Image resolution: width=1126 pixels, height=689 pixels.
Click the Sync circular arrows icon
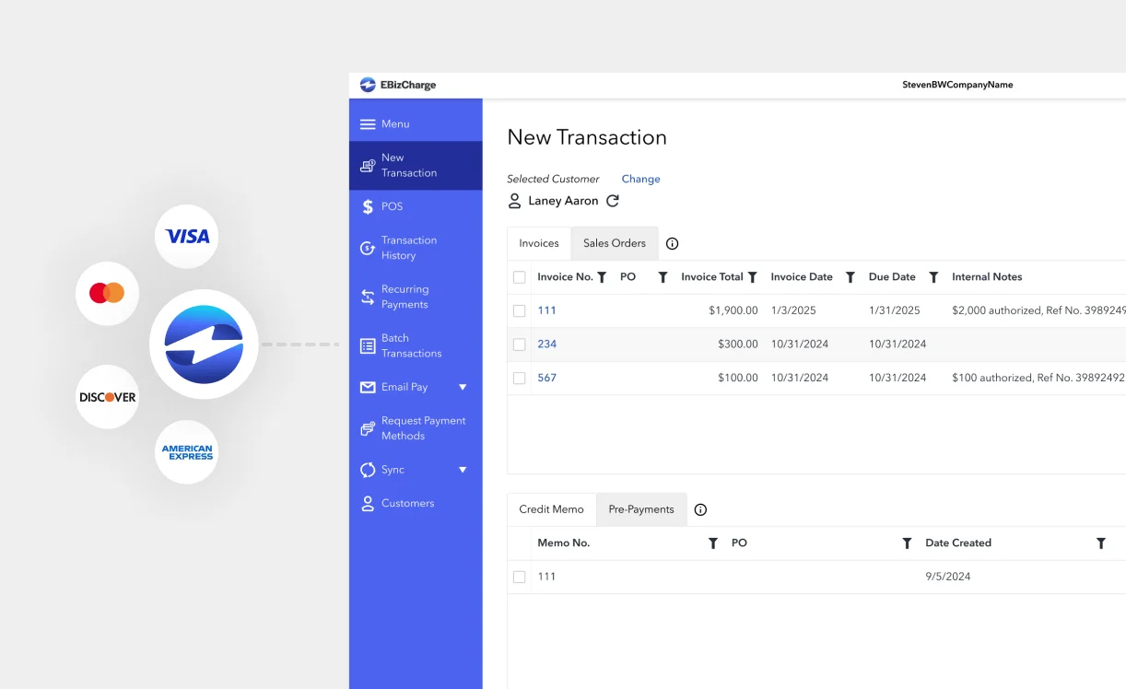coord(368,470)
